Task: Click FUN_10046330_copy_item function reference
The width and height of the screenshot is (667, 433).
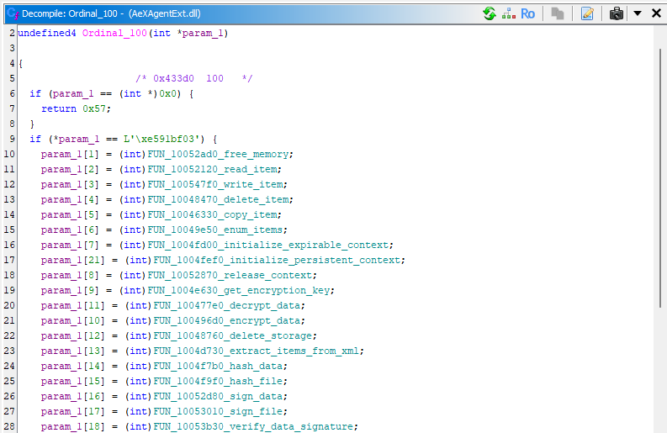Action: pos(213,214)
